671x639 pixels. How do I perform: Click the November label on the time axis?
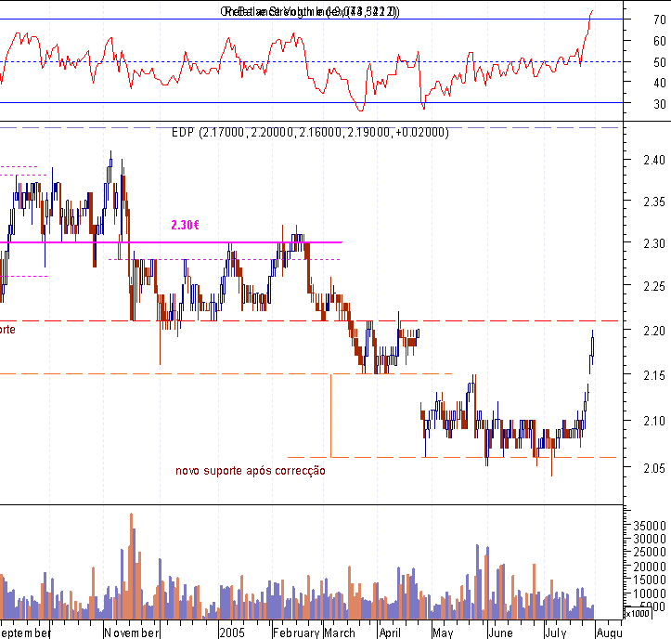[132, 632]
